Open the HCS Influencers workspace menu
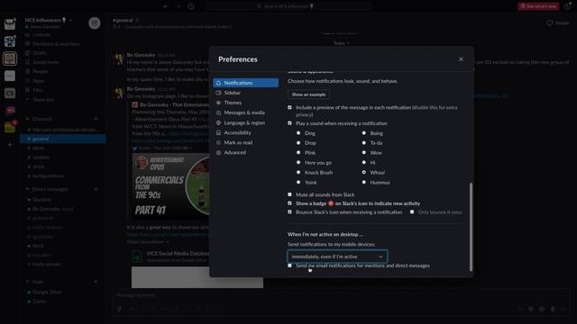Screen dimensions: 577x324 [x=48, y=20]
